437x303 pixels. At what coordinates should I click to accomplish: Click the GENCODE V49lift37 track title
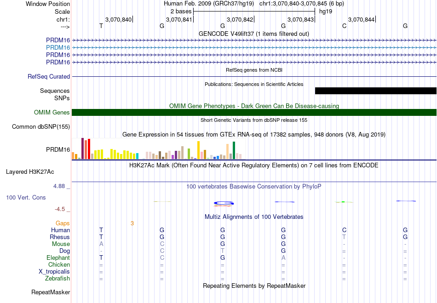(x=254, y=34)
